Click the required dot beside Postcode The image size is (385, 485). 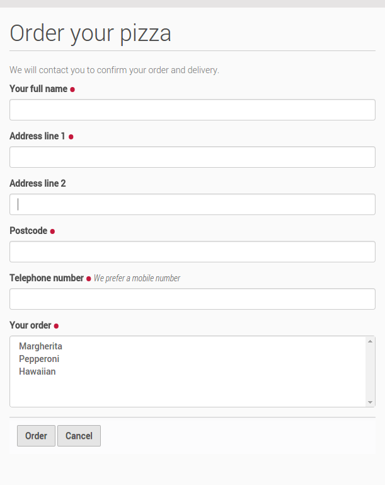(x=52, y=231)
